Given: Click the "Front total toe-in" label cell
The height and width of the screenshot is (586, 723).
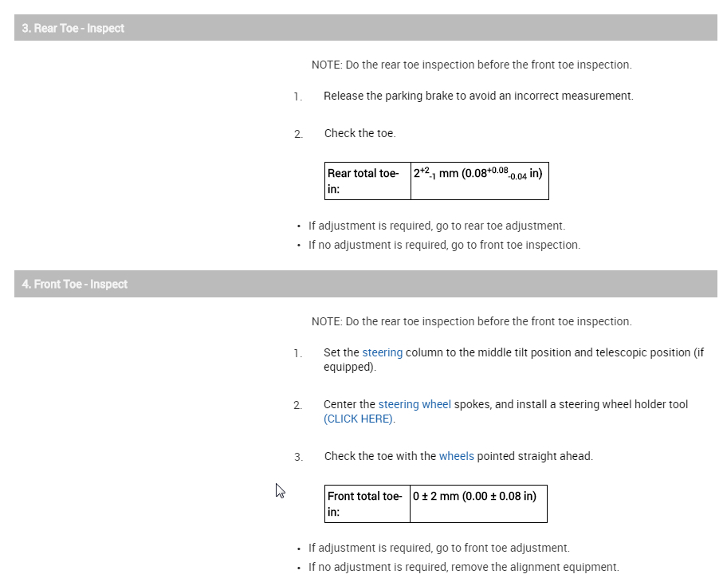Looking at the screenshot, I should (x=367, y=503).
